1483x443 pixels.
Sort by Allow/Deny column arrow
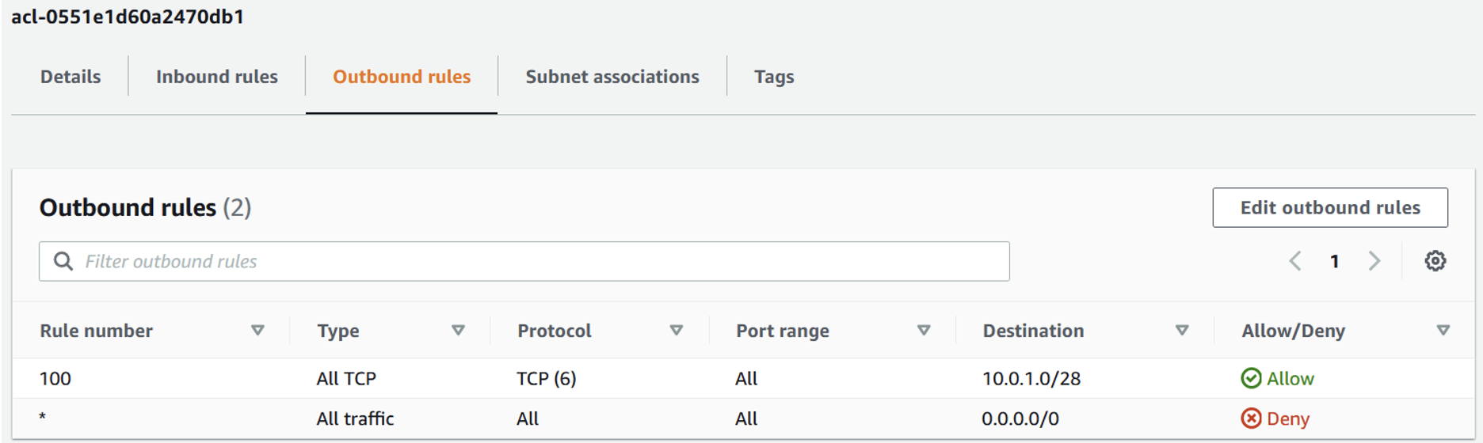(x=1443, y=331)
